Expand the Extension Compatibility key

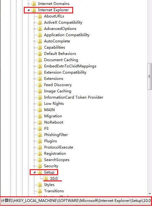click(34, 72)
